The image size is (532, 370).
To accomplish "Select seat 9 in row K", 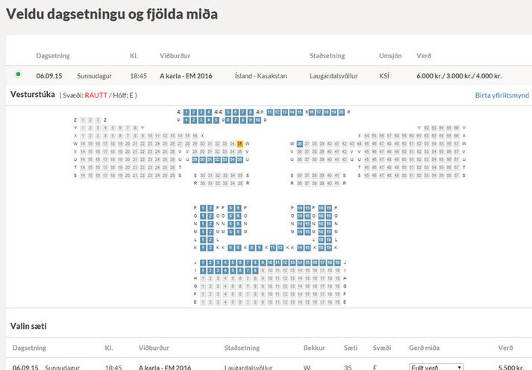I will click(259, 248).
